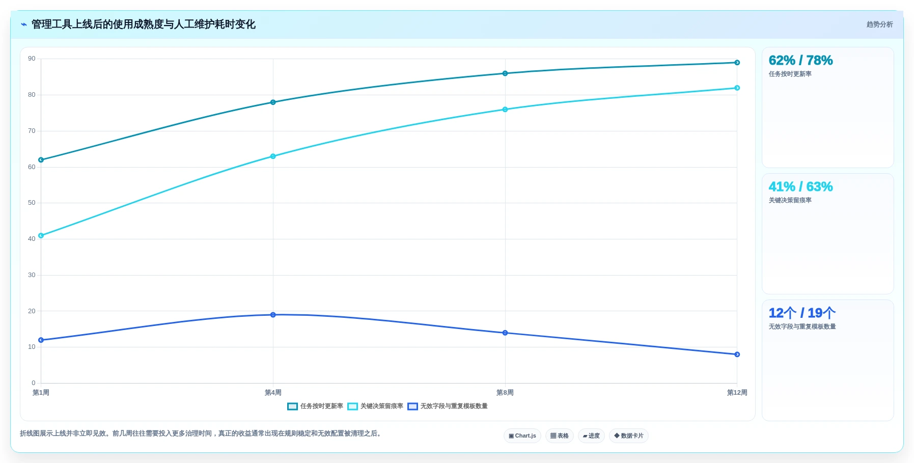This screenshot has width=914, height=463.
Task: Click the 趋势分析 label in header
Action: pos(879,24)
